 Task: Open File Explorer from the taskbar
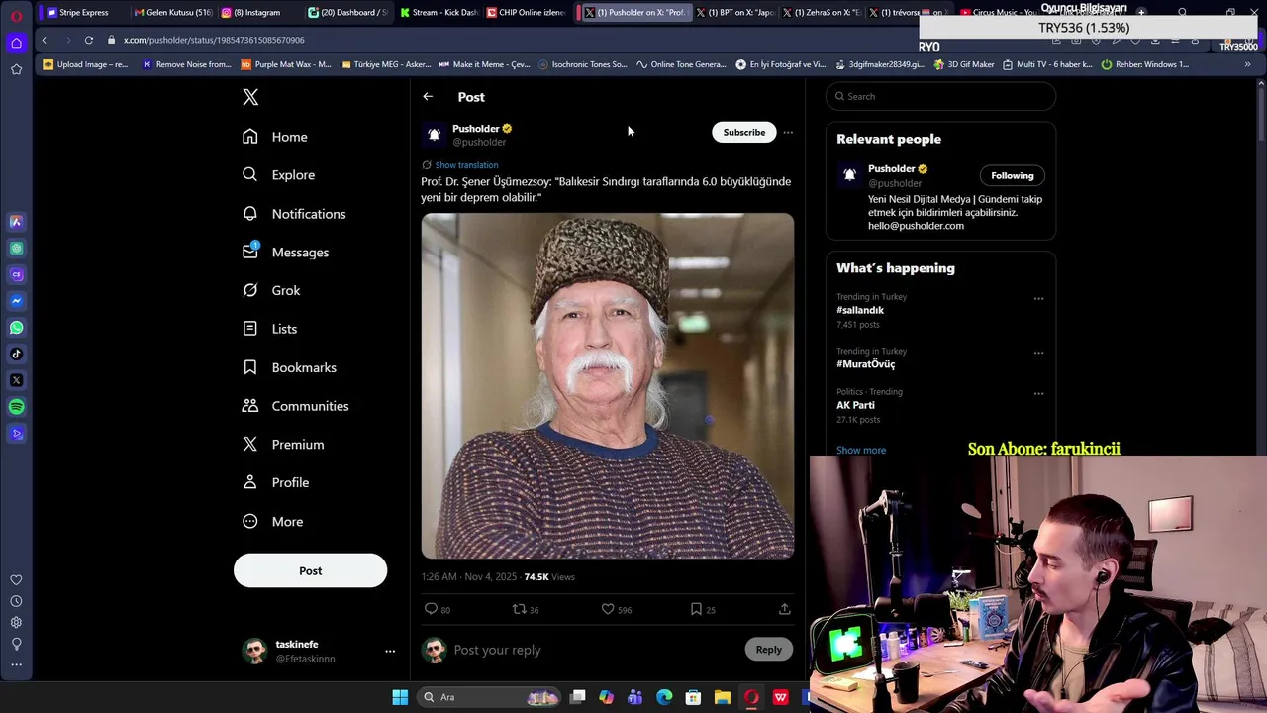[723, 697]
